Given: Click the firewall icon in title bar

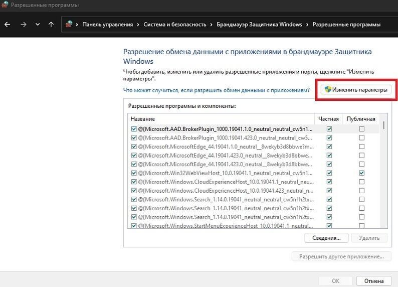Looking at the screenshot, I should pos(5,5).
